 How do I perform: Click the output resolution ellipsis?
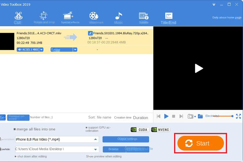(x=107, y=38)
